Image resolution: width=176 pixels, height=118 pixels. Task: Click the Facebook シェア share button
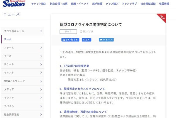coord(87,40)
